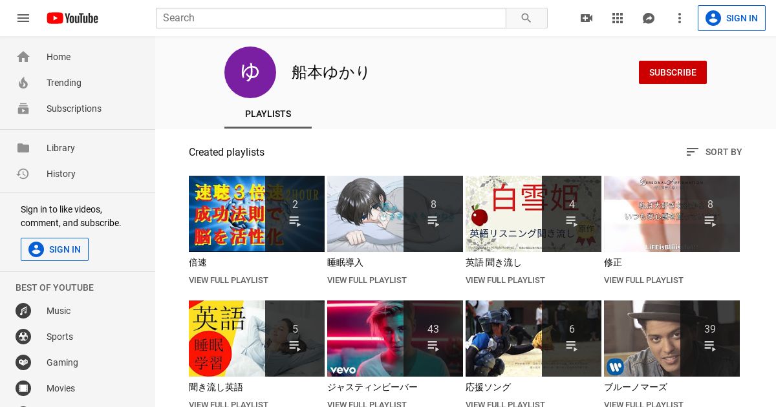Open the YouTube apps grid icon
This screenshot has width=776, height=407.
pos(618,18)
